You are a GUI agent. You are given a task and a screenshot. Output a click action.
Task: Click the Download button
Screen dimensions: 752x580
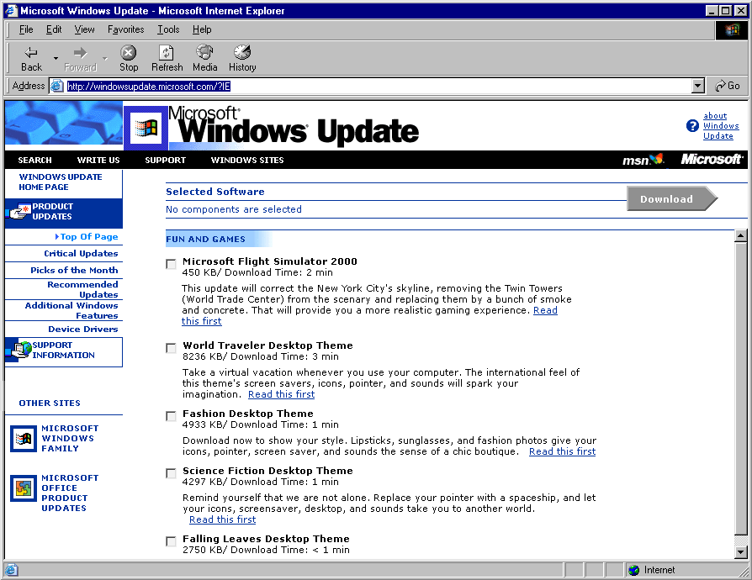click(668, 199)
